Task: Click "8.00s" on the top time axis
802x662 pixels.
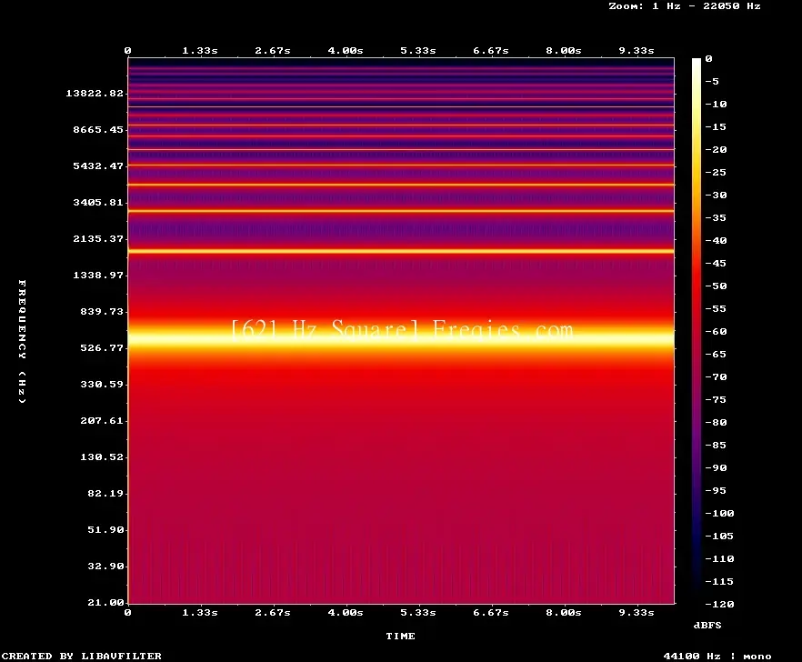Action: (x=564, y=50)
